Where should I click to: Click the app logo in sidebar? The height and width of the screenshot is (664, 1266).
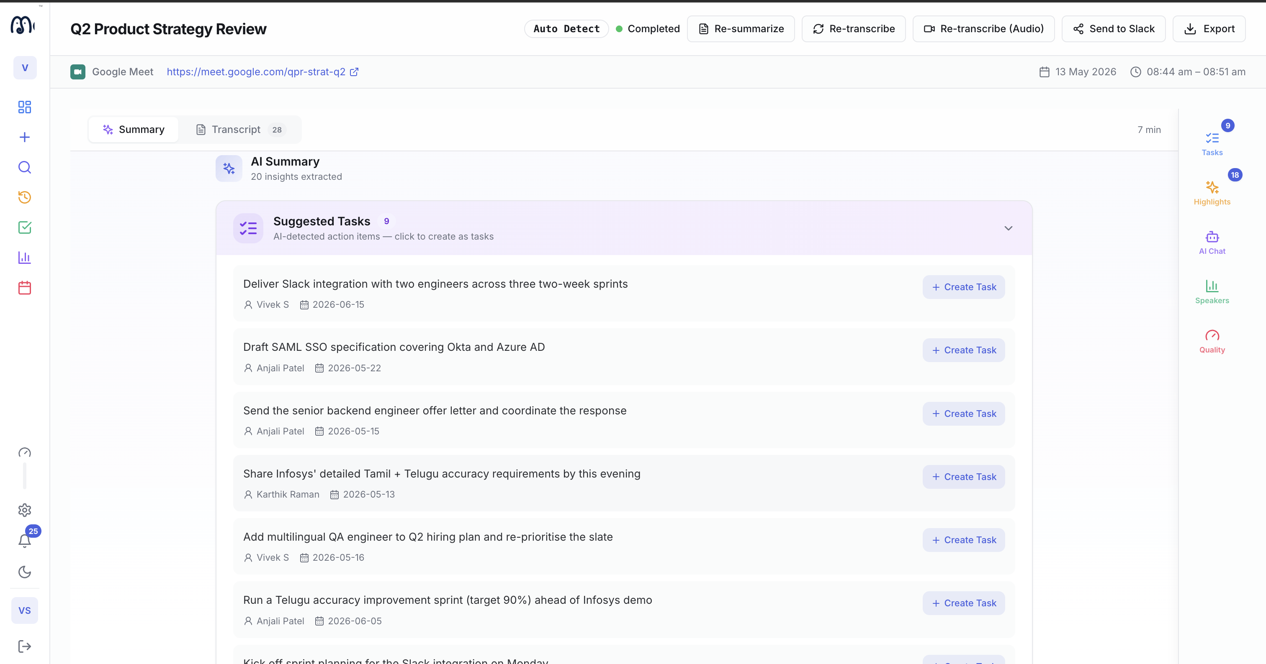coord(23,25)
